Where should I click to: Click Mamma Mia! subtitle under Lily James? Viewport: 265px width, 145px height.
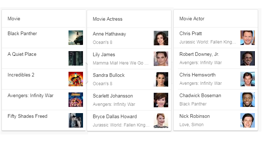(120, 63)
